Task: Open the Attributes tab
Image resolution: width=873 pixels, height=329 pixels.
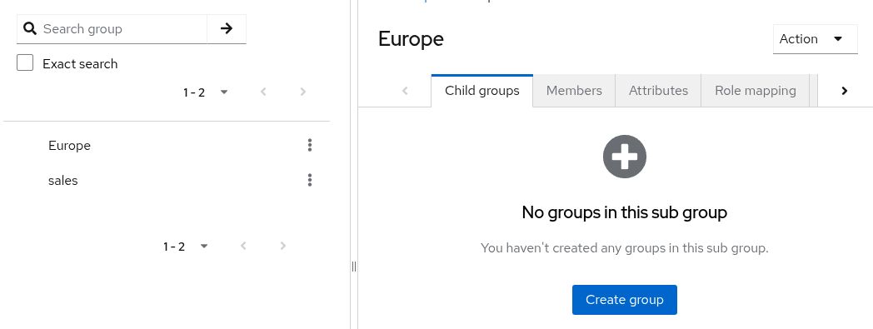Action: (x=658, y=91)
